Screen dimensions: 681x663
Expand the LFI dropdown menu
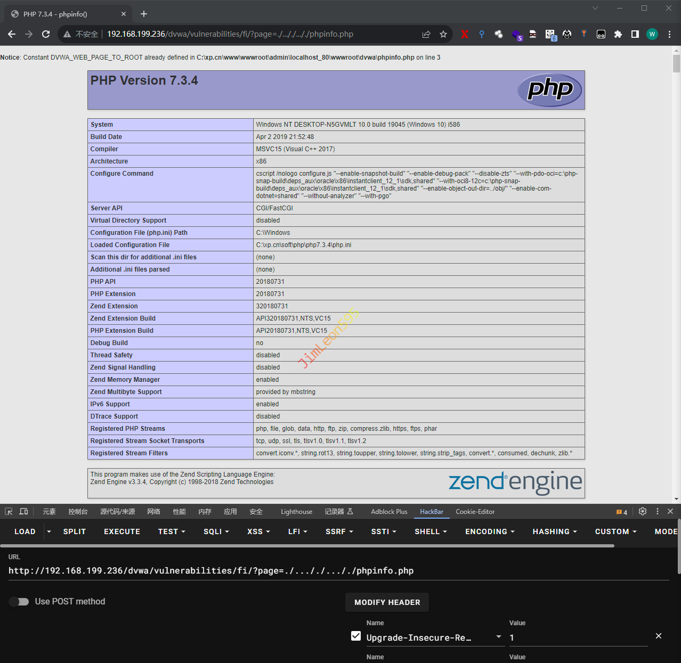coord(297,531)
